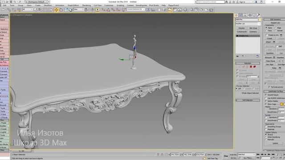
Task: Select Element sub-object level icon
Action: pos(254,67)
